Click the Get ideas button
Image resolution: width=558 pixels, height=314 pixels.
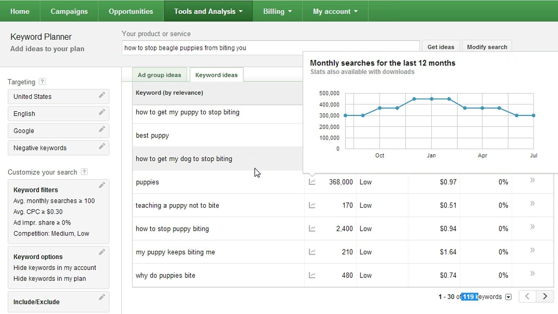point(441,47)
